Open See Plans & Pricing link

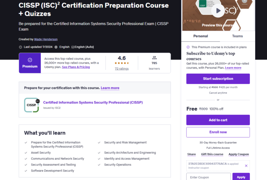(76, 67)
